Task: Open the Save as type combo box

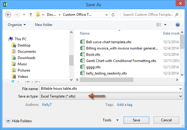Action: (x=111, y=96)
